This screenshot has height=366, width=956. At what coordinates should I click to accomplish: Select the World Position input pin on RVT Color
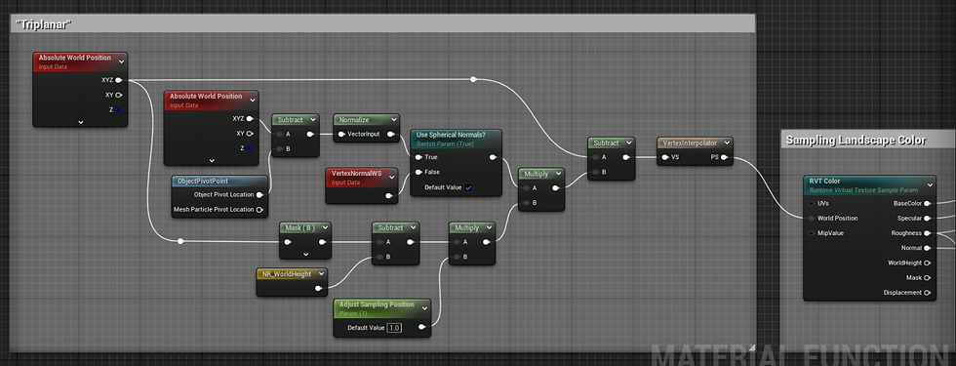click(x=812, y=219)
